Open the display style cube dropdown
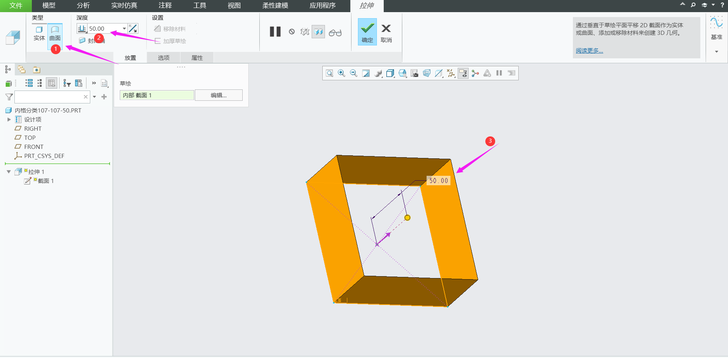The image size is (728, 358). tap(390, 73)
